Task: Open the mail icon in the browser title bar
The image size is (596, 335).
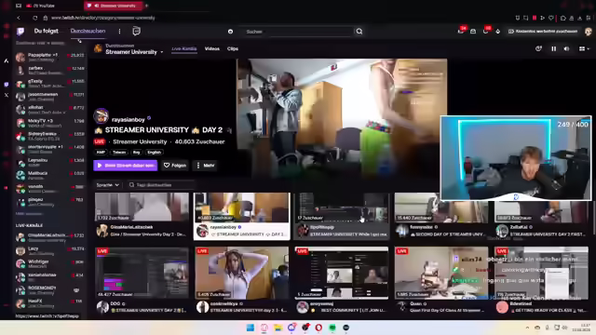Action: click(x=19, y=6)
